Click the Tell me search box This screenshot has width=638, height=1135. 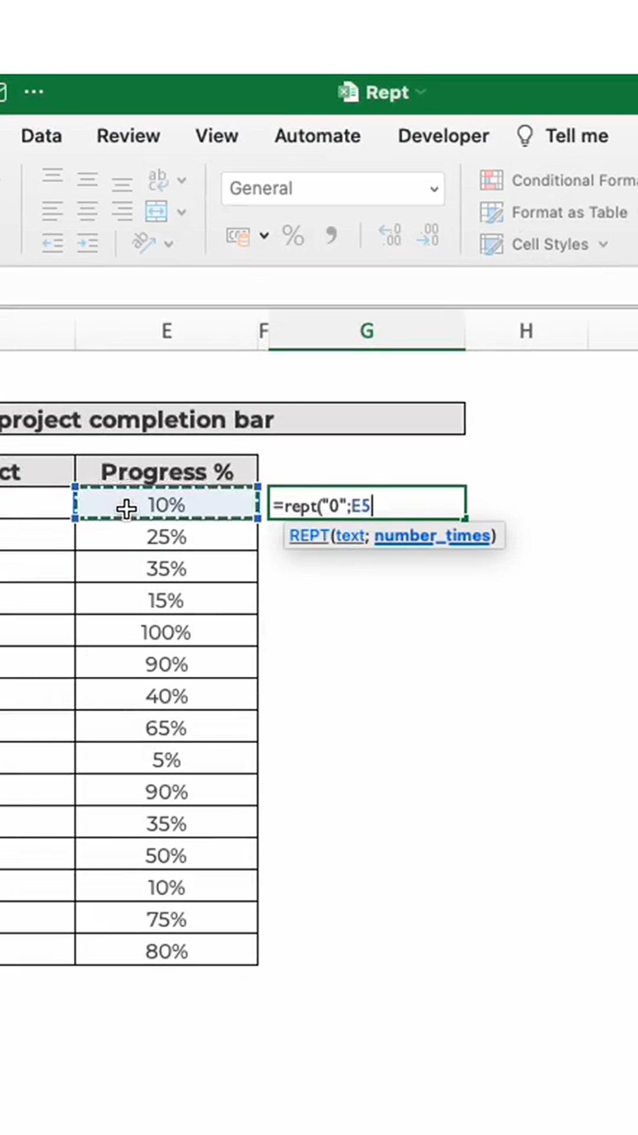point(576,136)
